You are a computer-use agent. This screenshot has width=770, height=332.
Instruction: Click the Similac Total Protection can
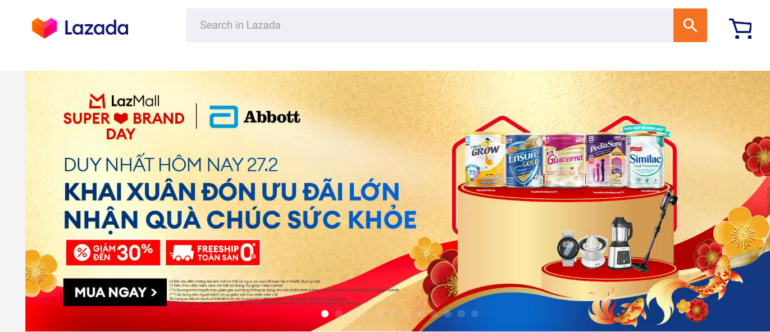pos(645,158)
